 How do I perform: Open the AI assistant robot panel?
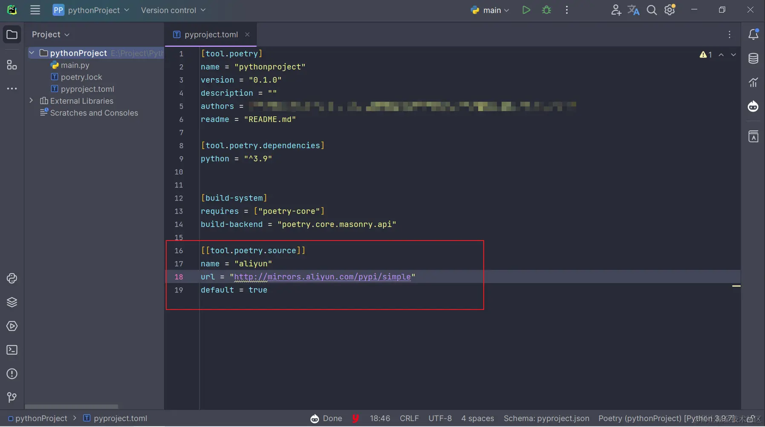click(x=753, y=106)
